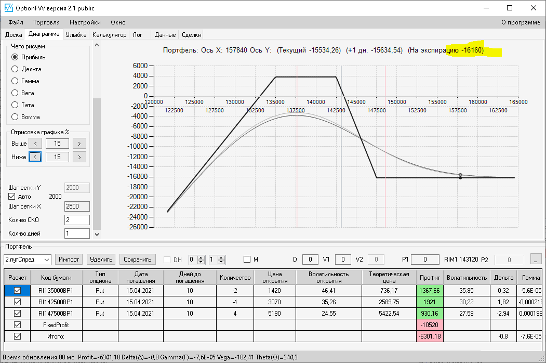Open the 2.путСпред portfolio dropdown

[28, 260]
